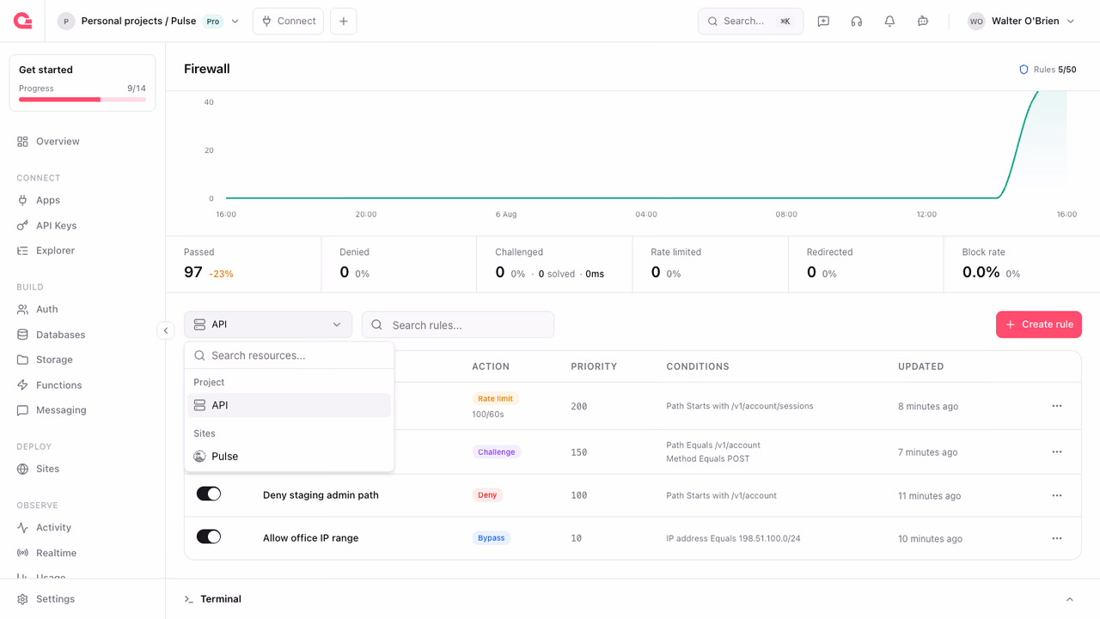This screenshot has height=619, width=1100.
Task: Collapse the sidebar with the arrow handle
Action: point(166,331)
